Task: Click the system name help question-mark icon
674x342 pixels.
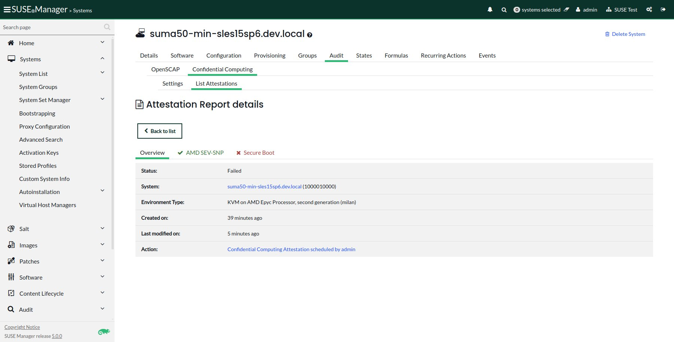Action: [x=309, y=35]
